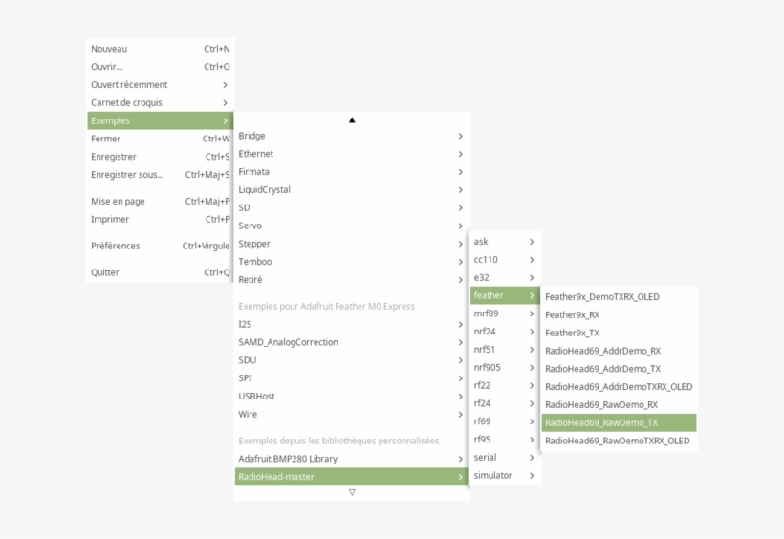Select Préférences from the file menu
The image size is (784, 539).
(116, 246)
